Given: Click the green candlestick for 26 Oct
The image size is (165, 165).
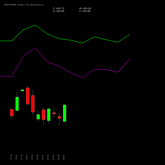Looking at the screenshot, I should 49,115.
